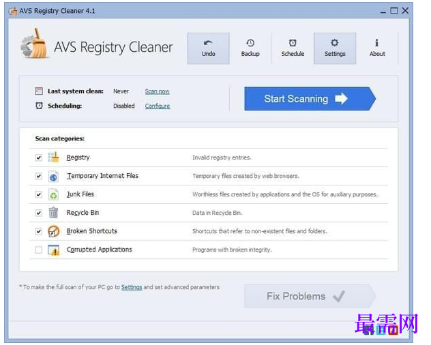
Task: Minimize the AVS Registry Cleaner window
Action: pyautogui.click(x=383, y=11)
